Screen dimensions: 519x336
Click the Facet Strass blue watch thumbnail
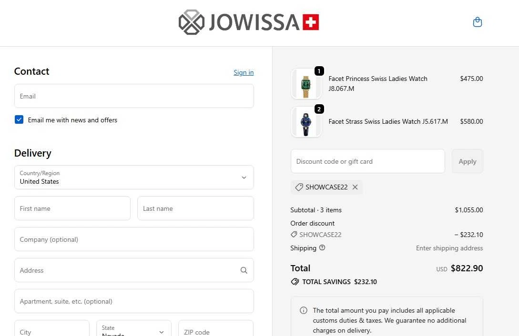point(306,122)
